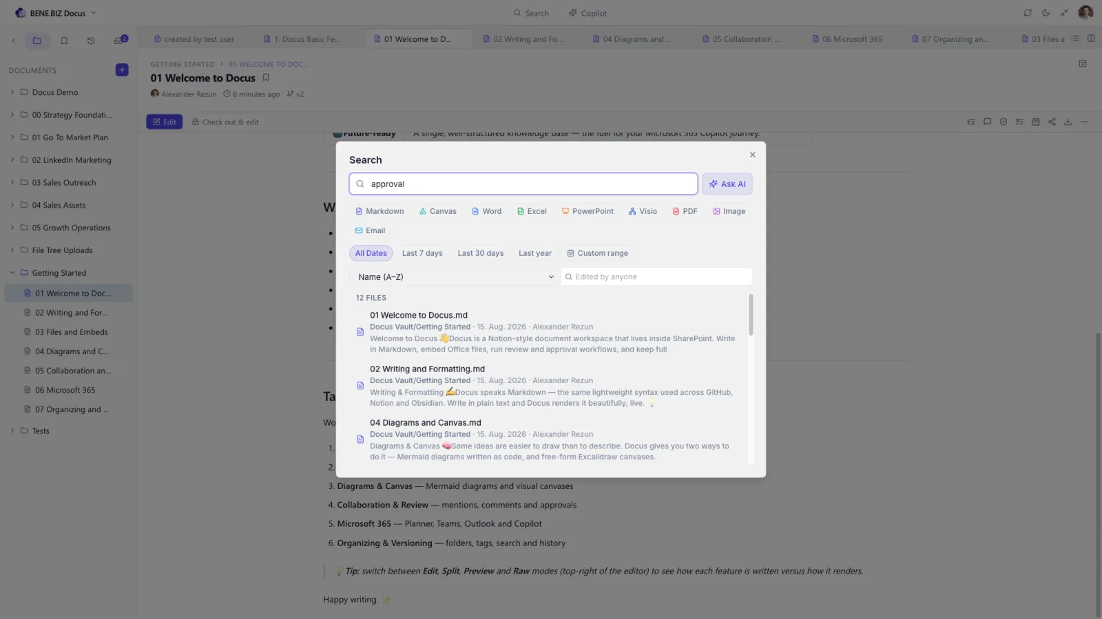Image resolution: width=1102 pixels, height=619 pixels.
Task: Open the tasks checklist icon
Action: pyautogui.click(x=1019, y=122)
